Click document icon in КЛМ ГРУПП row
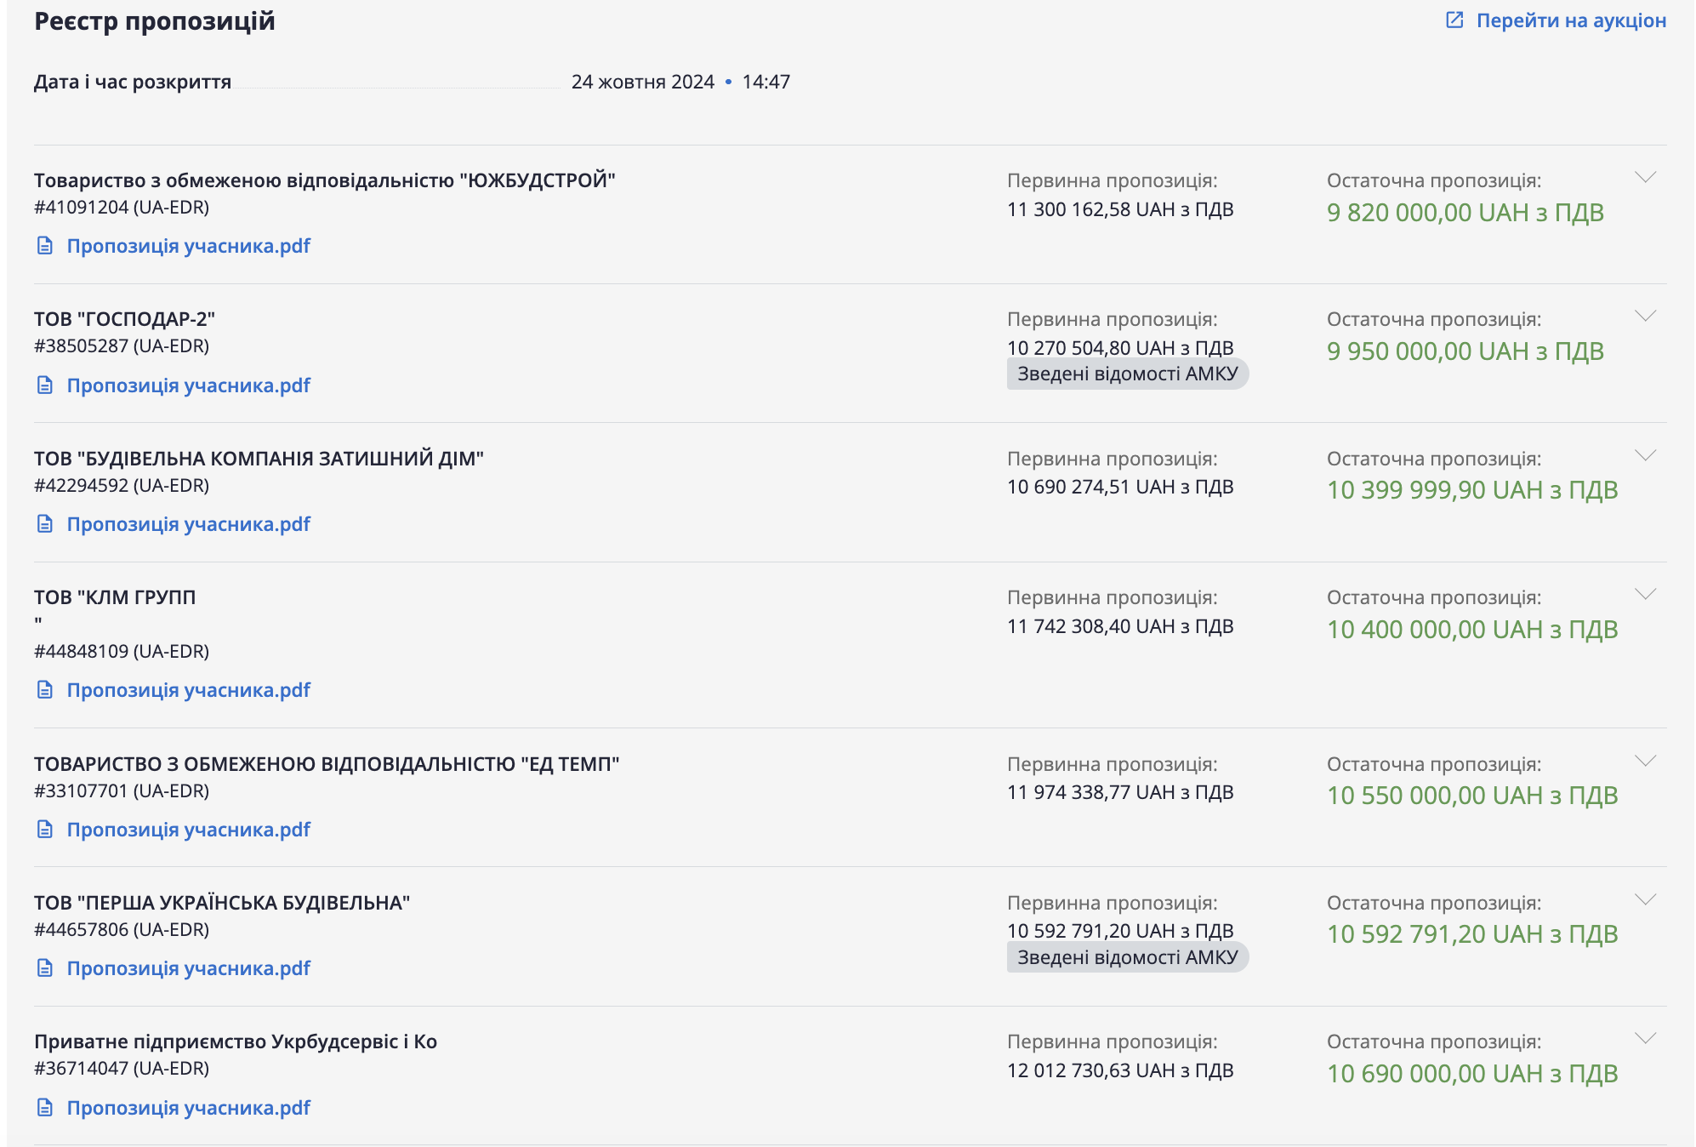This screenshot has width=1696, height=1147. [45, 690]
